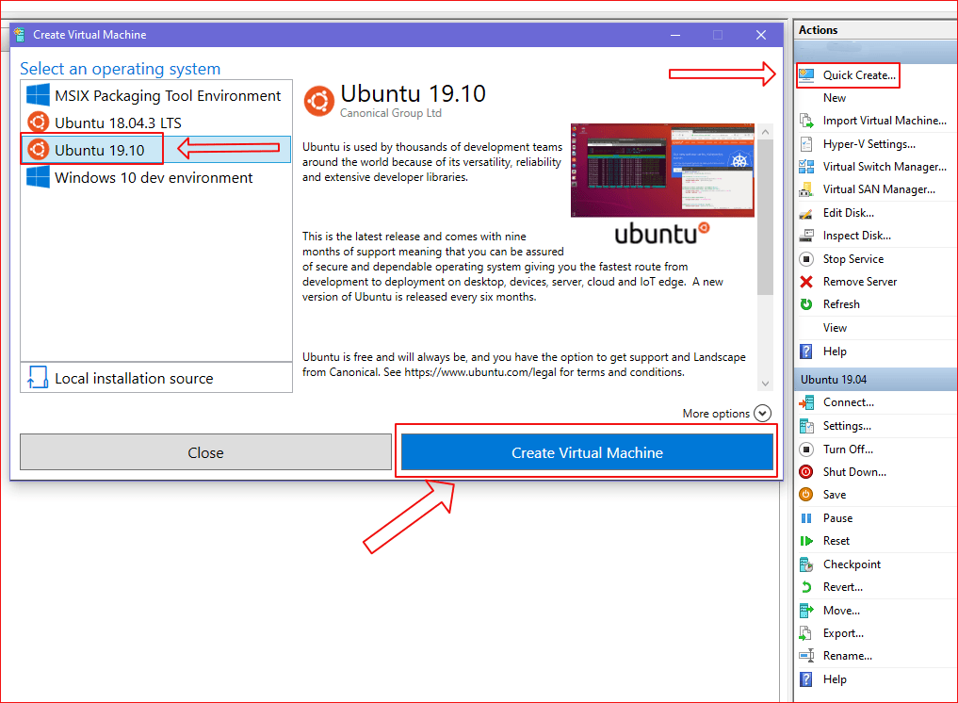This screenshot has height=703, width=958.
Task: Click the green Refresh icon
Action: [x=806, y=303]
